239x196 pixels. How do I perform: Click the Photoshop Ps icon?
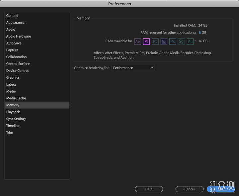coord(173,42)
